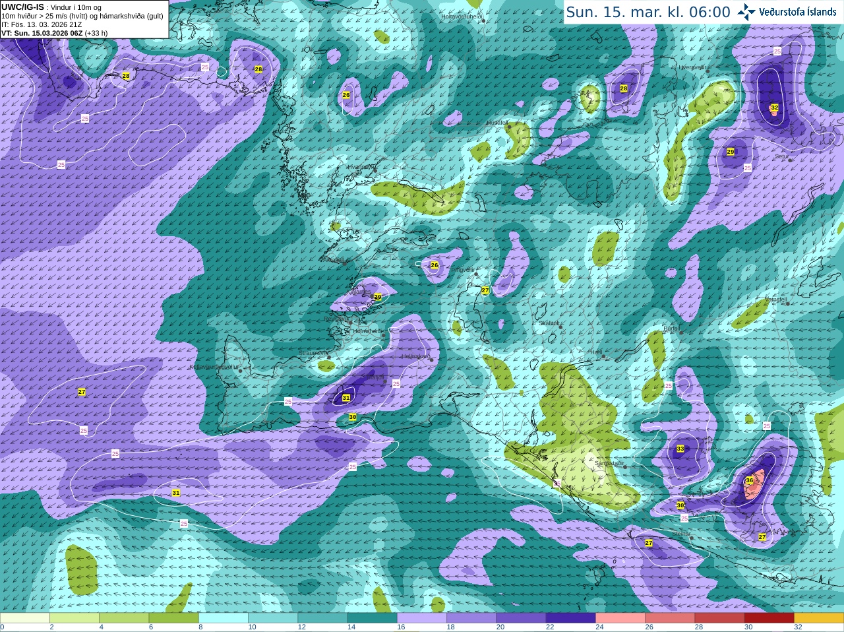Screen dimensions: 844x632
Task: Select the 22–24 m/s dark indigo legend swatch
Action: [x=571, y=618]
